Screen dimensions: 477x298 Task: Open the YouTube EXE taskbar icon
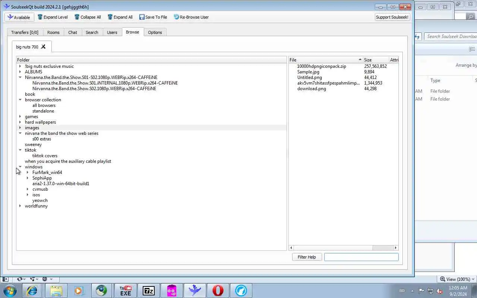tap(125, 291)
